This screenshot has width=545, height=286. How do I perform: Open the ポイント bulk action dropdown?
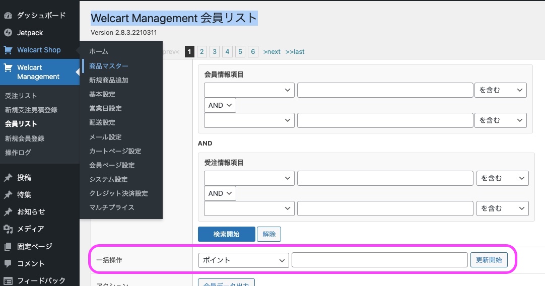click(x=244, y=260)
